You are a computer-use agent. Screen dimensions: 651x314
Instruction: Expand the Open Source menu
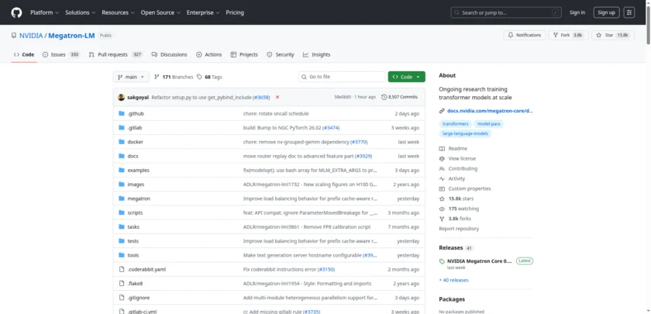pos(160,12)
